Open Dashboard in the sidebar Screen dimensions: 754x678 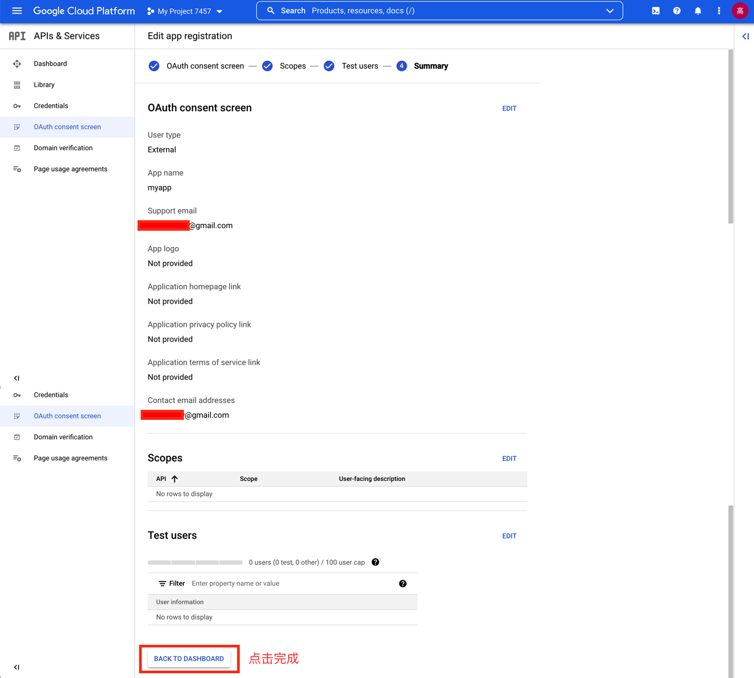tap(50, 64)
